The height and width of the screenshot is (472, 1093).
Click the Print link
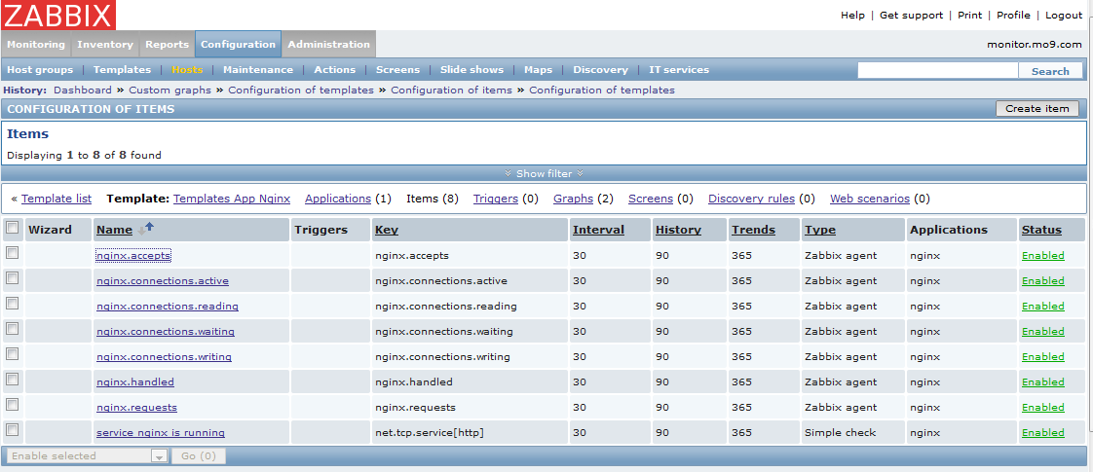coord(969,16)
